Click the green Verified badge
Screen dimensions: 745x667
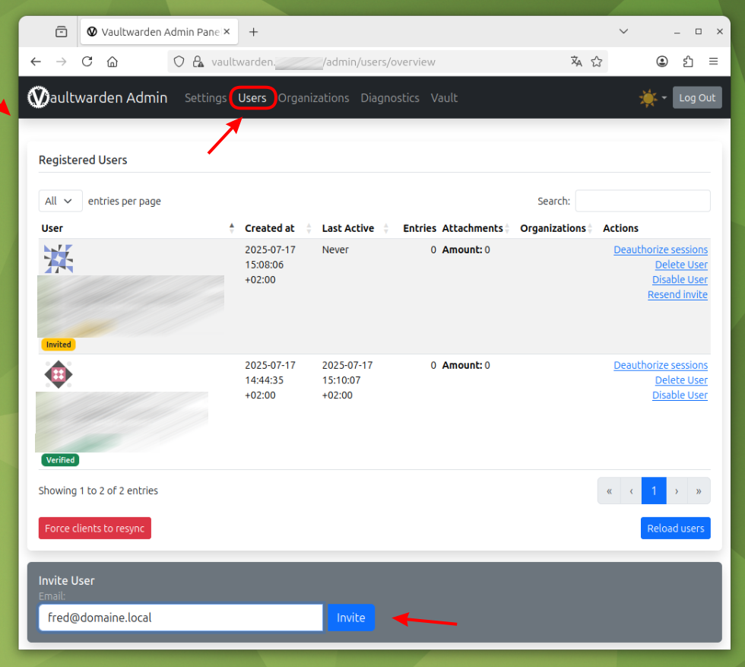click(60, 460)
